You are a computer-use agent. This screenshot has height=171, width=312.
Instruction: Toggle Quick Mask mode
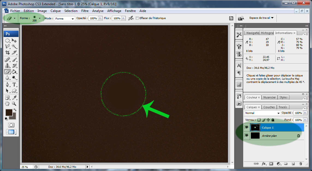[x=11, y=125]
